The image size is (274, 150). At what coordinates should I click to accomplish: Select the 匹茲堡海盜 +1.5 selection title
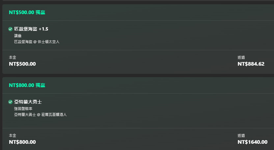coord(31,29)
